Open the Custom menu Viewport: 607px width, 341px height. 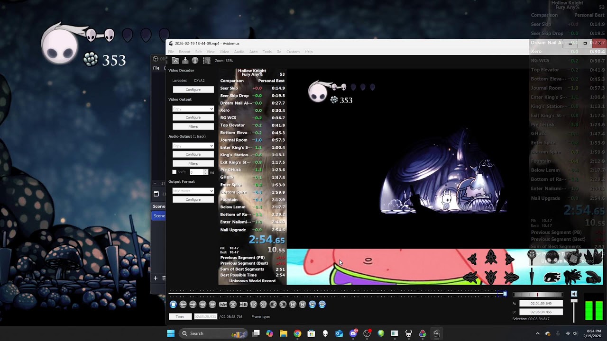tap(293, 52)
